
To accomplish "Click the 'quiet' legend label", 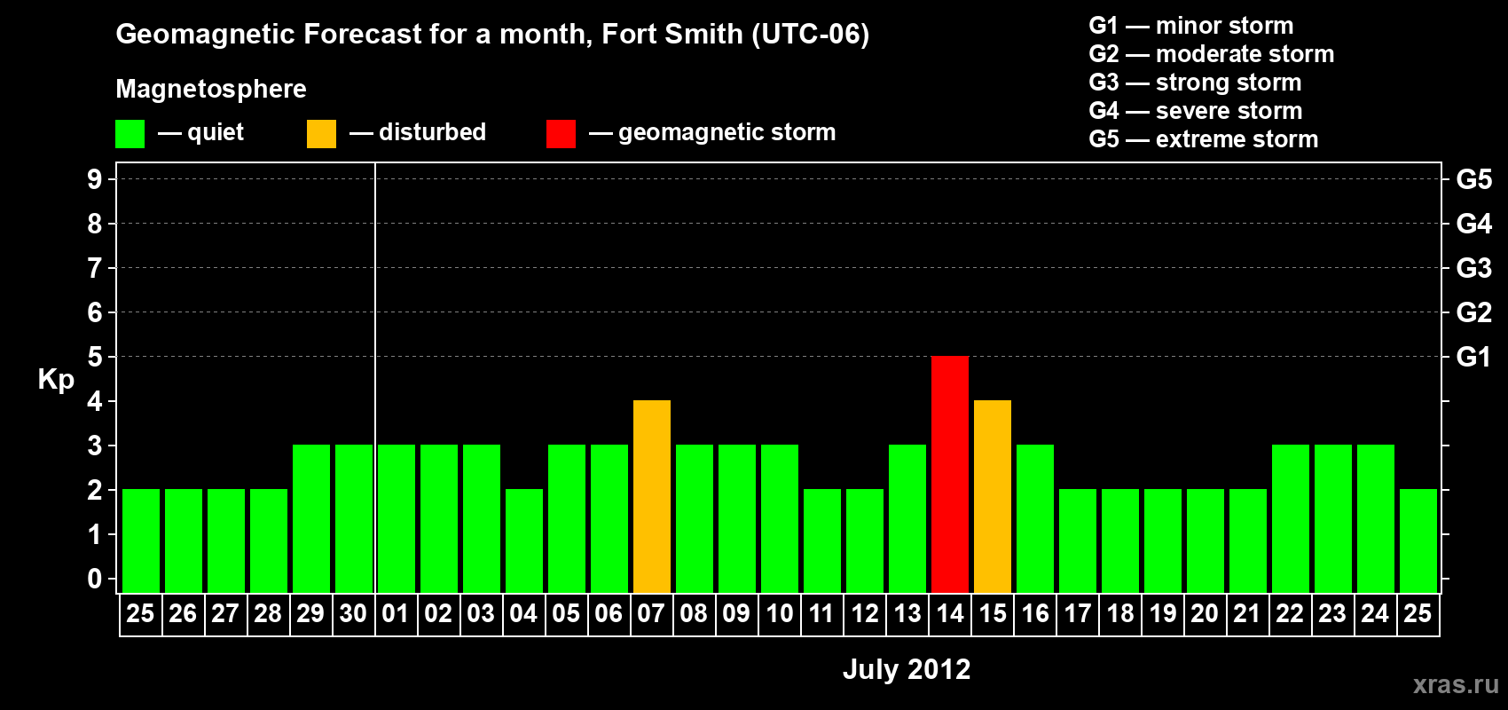I will [x=216, y=132].
